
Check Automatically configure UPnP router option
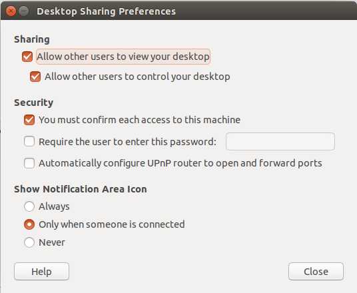tap(29, 163)
